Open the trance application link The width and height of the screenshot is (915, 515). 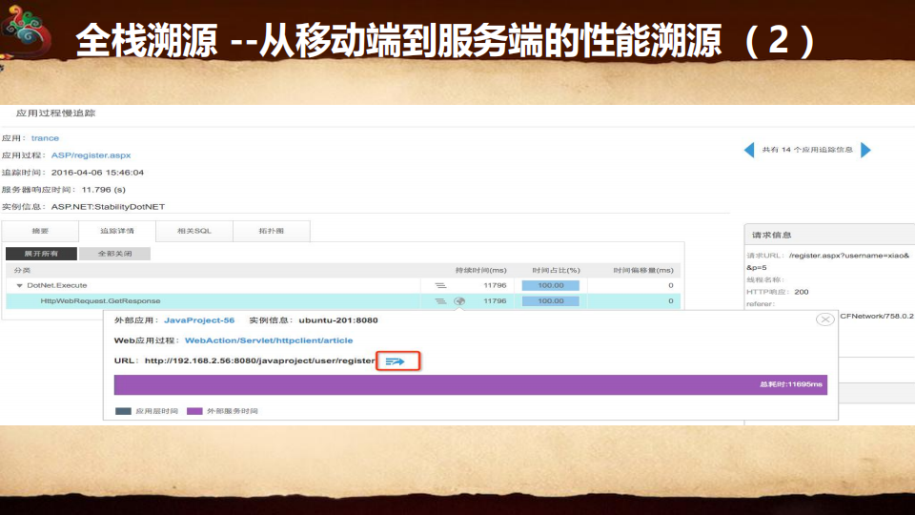click(x=45, y=138)
